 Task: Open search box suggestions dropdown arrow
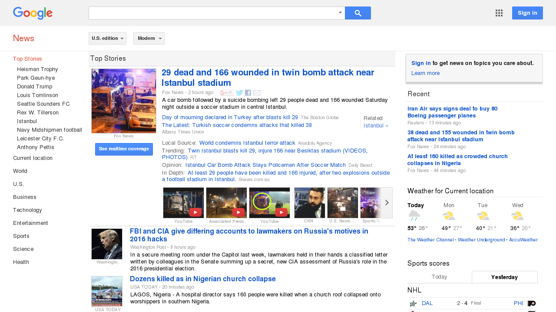pos(340,13)
